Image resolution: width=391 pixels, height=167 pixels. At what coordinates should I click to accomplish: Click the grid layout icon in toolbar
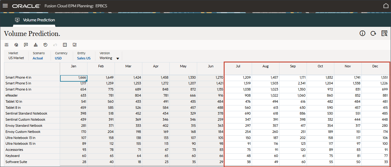pos(65,45)
